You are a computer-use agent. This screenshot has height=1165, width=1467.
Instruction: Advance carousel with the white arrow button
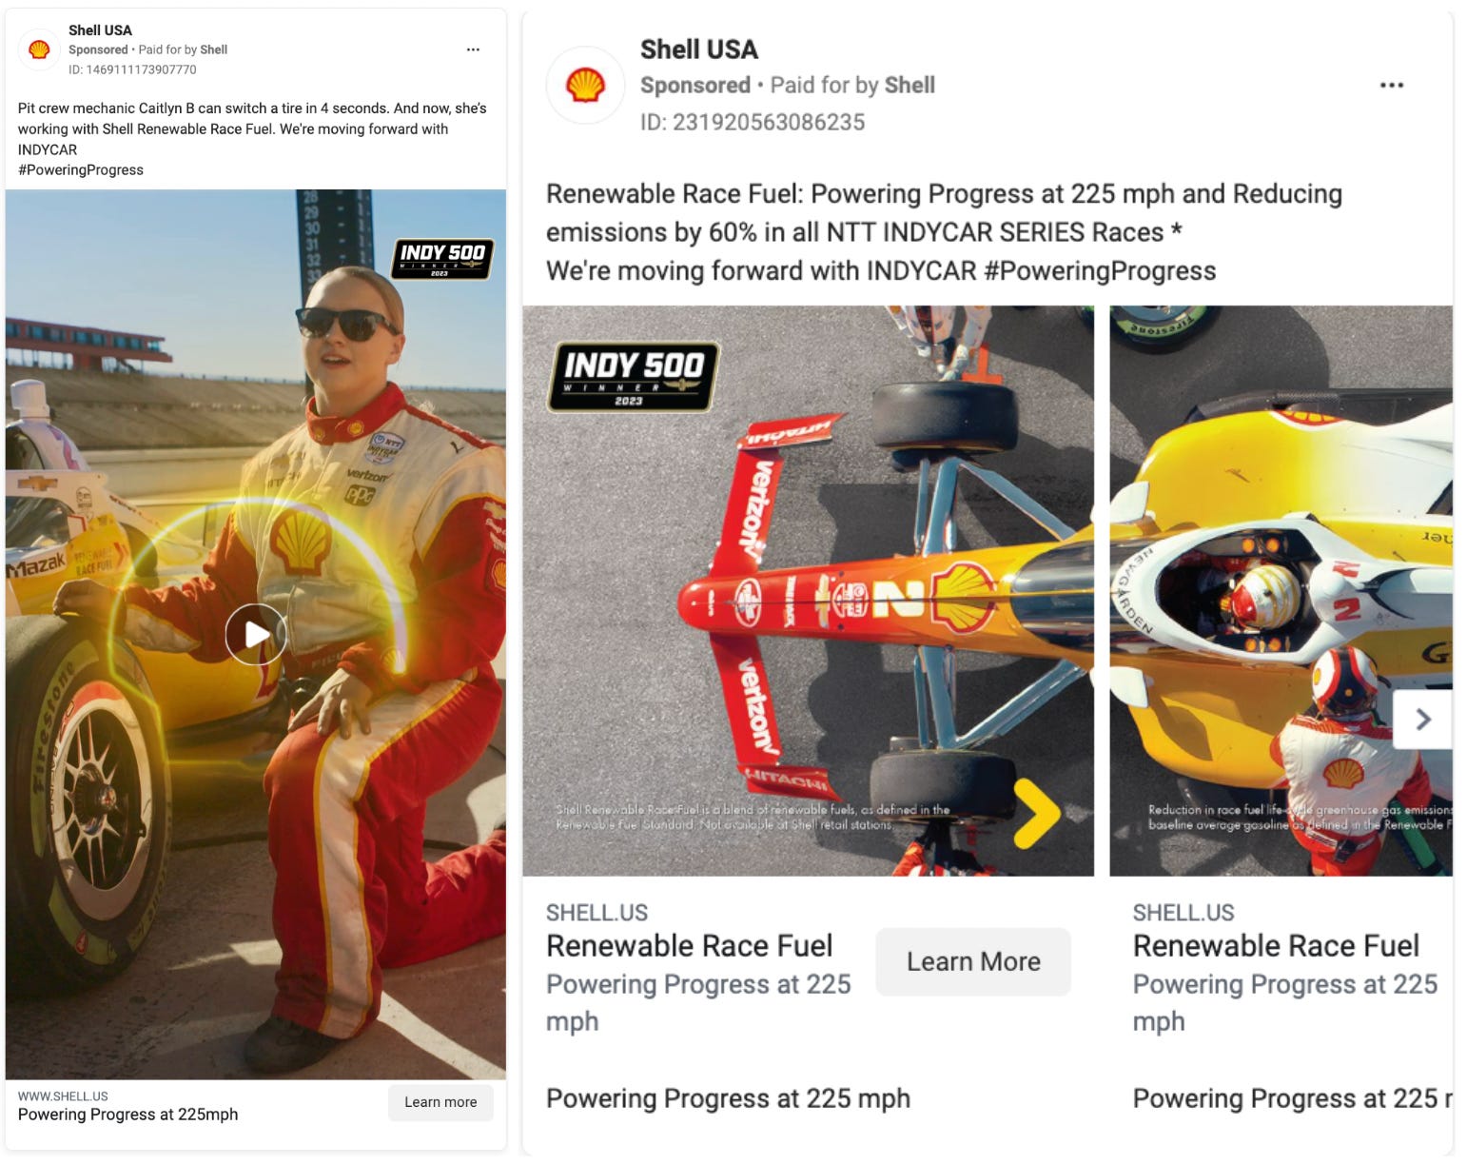point(1422,720)
